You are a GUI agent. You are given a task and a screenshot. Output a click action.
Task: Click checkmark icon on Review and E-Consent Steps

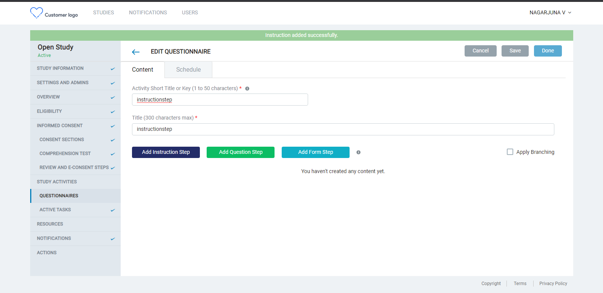[113, 168]
